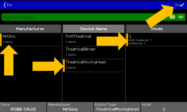Image resolution: width=187 pixels, height=112 pixels.
Task: Confirm with the Ok checkmark
Action: [x=179, y=5]
